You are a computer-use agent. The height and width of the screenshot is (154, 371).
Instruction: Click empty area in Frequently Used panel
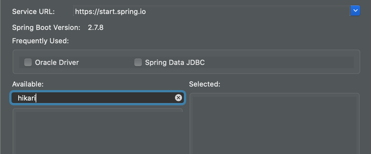[x=279, y=62]
